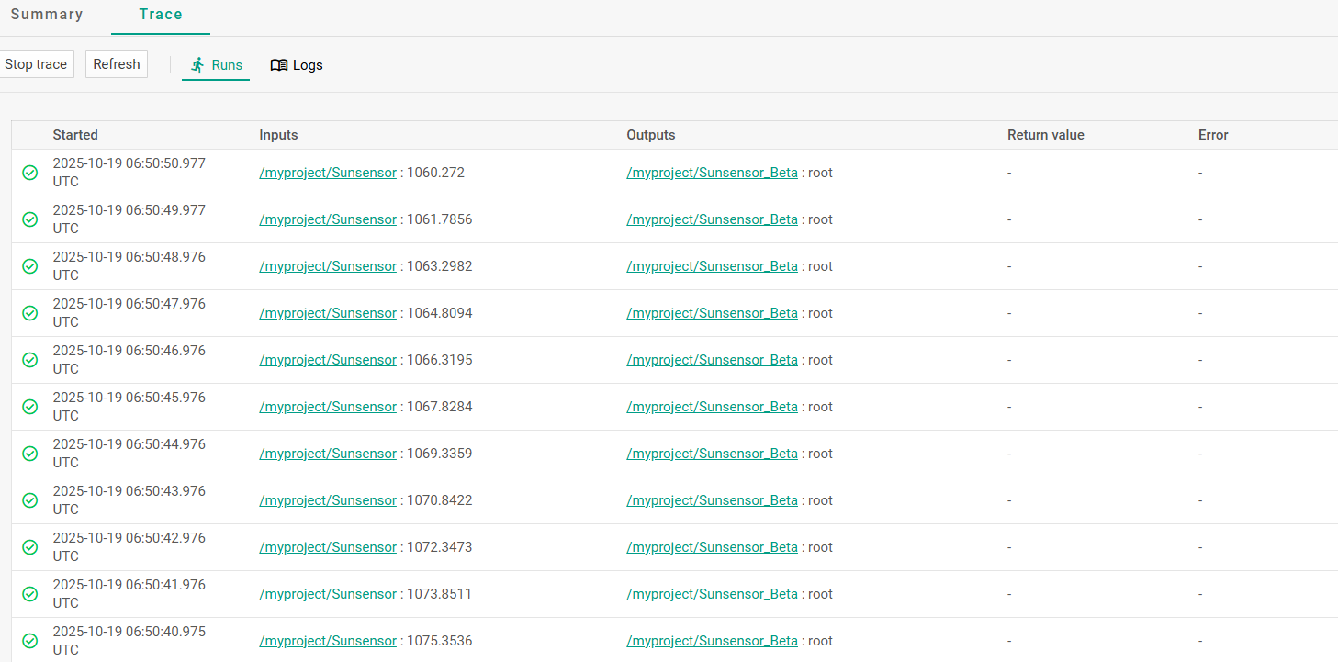Click success checkmark icon for 06:50:48.976 run
The image size is (1338, 662).
(30, 266)
